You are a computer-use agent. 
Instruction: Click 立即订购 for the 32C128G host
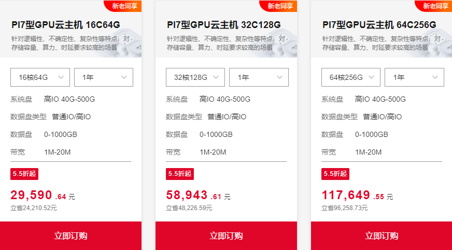click(227, 236)
